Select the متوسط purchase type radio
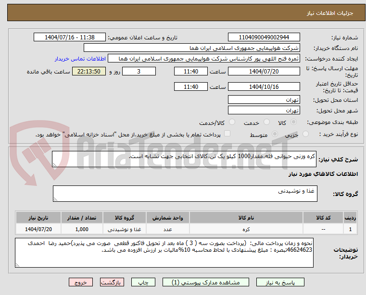This screenshot has height=295, width=366. tap(275, 134)
